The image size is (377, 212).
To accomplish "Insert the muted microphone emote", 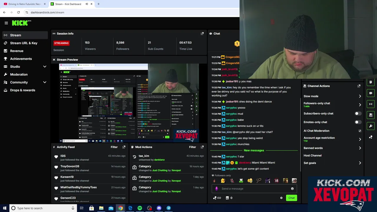I will 232,181.
